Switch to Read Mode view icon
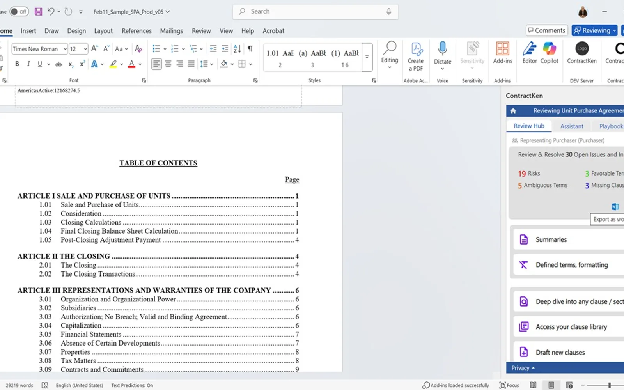The width and height of the screenshot is (624, 390). (533, 385)
